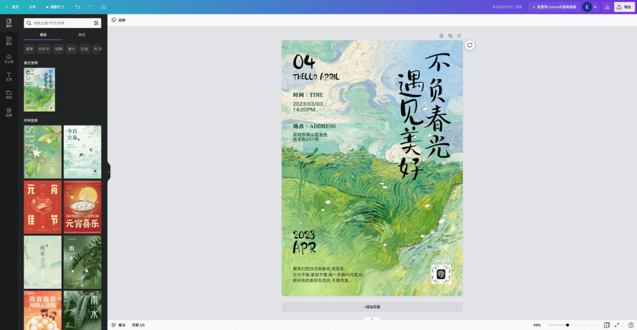Screen dimensions: 637x330
Task: Select the orange 元宵喜乐 月圆人团圆 template
Action: click(x=42, y=310)
